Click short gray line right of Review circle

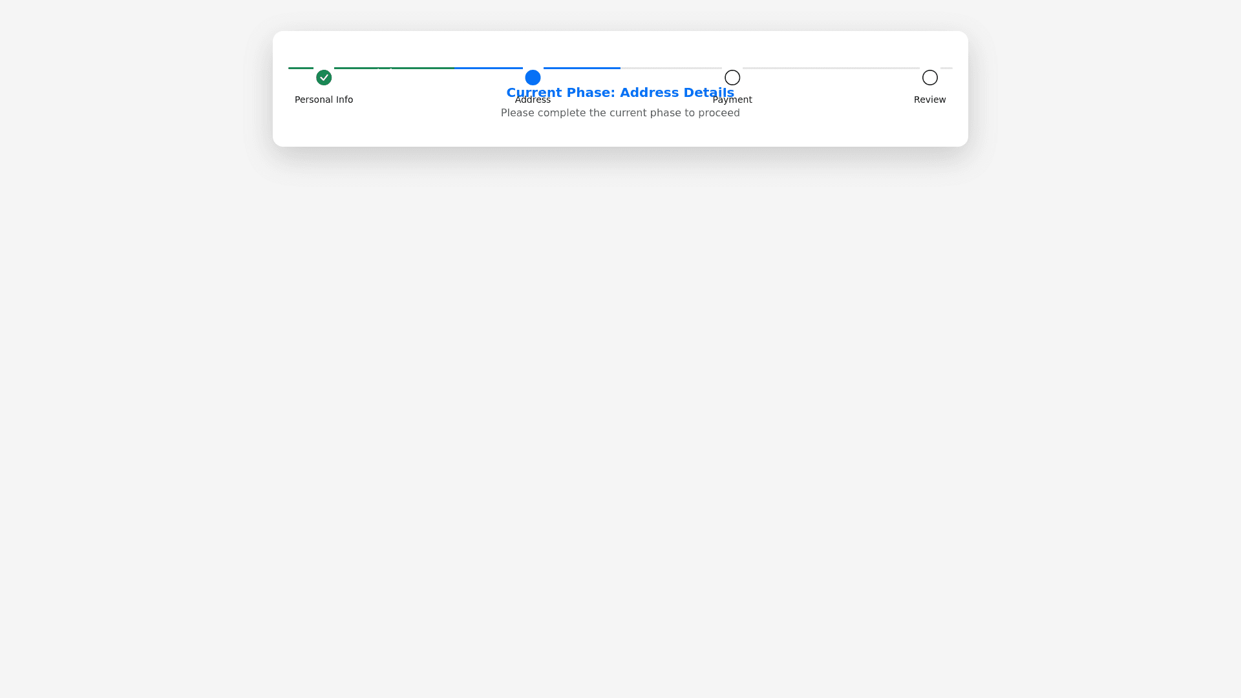click(946, 68)
